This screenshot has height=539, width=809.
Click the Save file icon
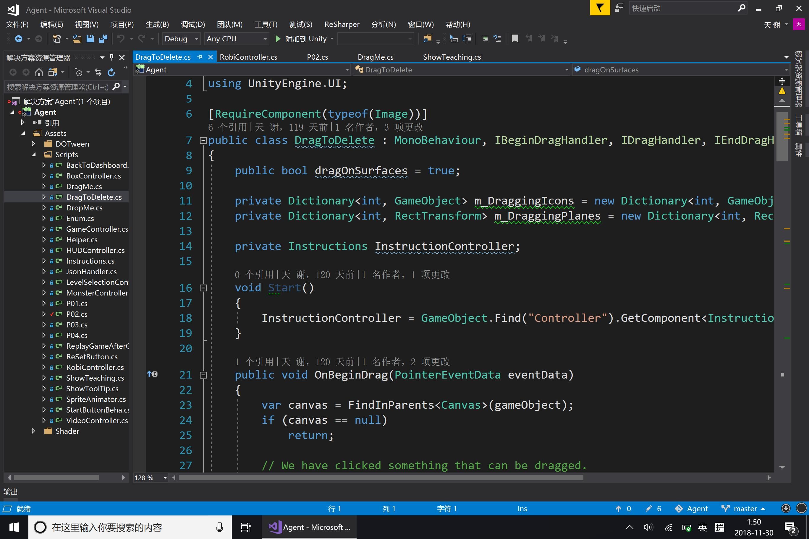click(90, 39)
